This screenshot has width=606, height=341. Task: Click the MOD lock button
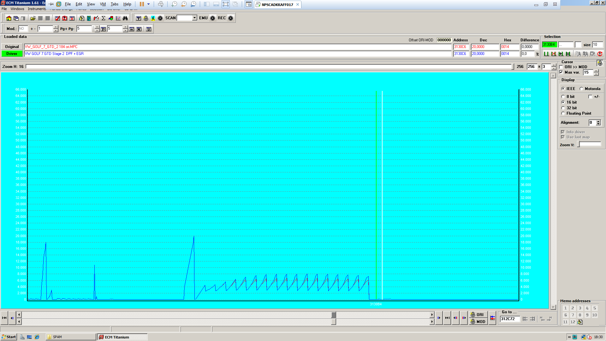[478, 322]
